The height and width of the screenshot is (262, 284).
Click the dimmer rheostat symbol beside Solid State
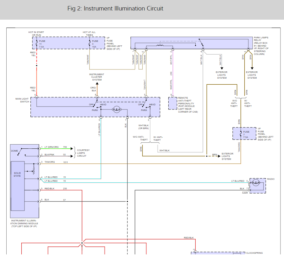(x=33, y=171)
